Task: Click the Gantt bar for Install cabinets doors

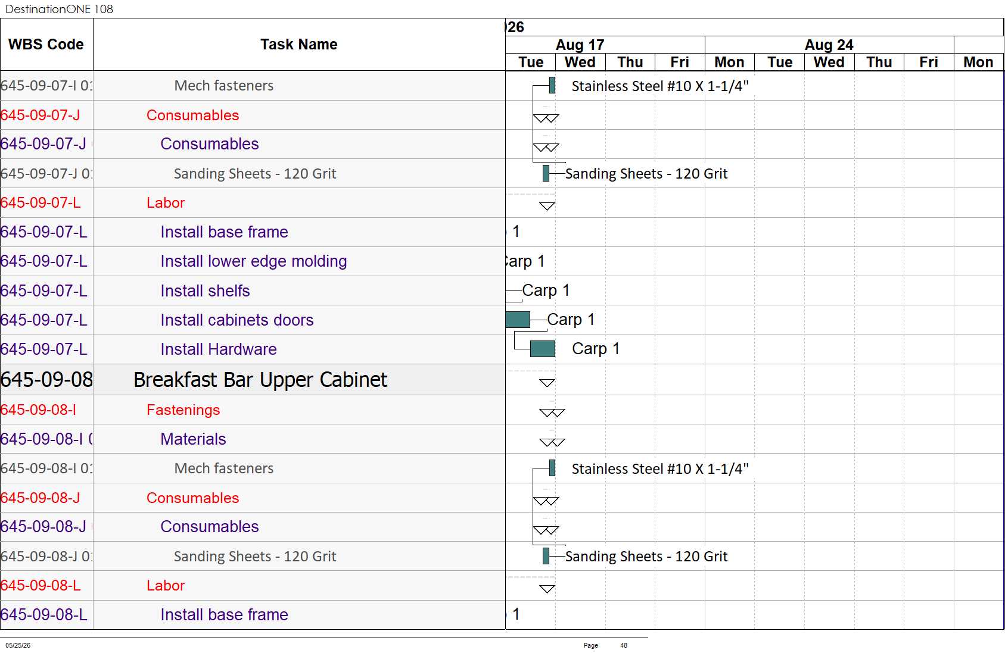Action: pyautogui.click(x=518, y=320)
